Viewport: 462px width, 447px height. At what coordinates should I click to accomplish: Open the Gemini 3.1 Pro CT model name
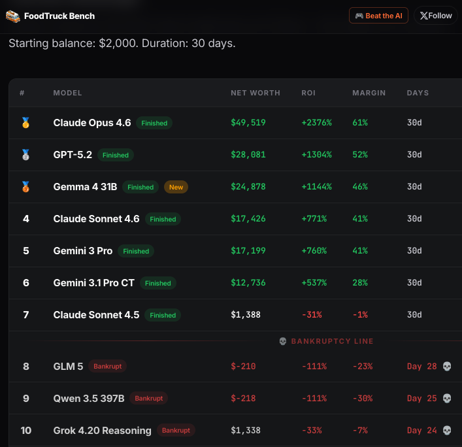pos(93,283)
